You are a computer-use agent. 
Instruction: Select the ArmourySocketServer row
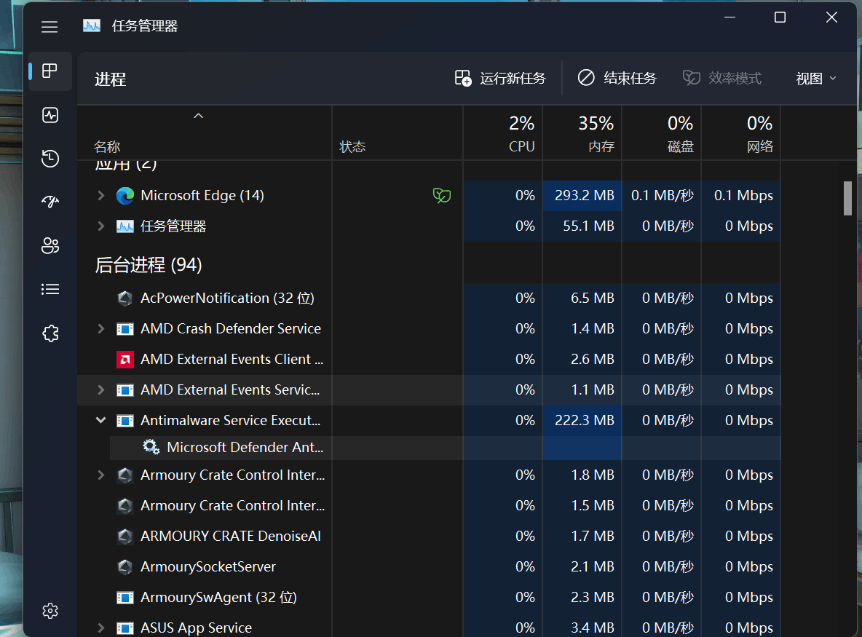click(429, 566)
